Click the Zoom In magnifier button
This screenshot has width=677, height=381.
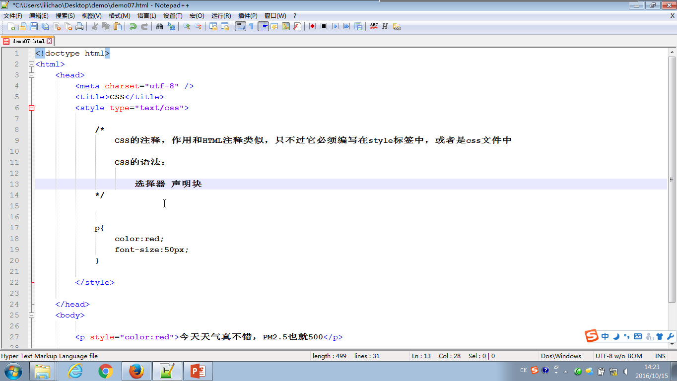click(x=187, y=26)
